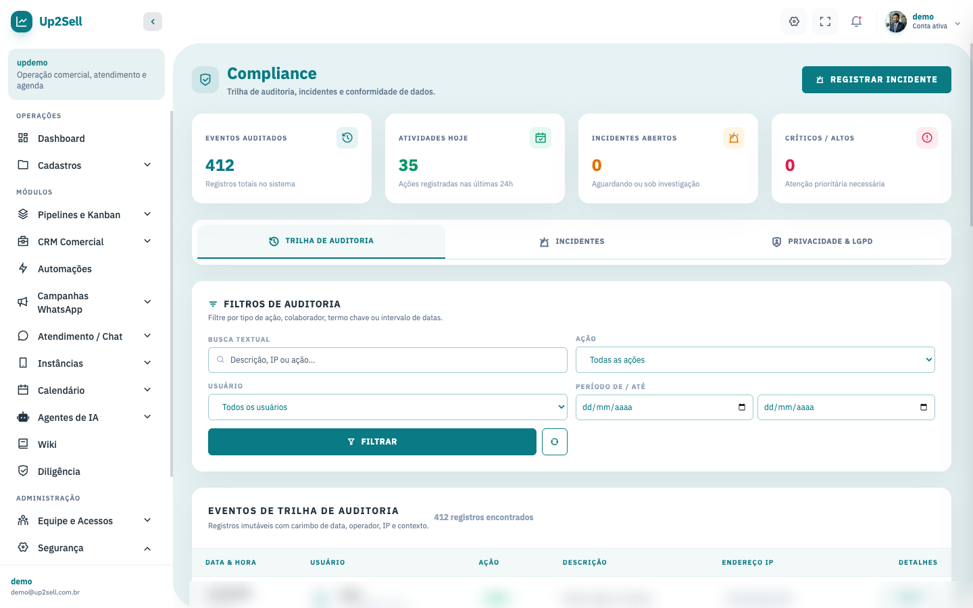
Task: Click the Atividades Hoje calendar icon
Action: point(541,138)
